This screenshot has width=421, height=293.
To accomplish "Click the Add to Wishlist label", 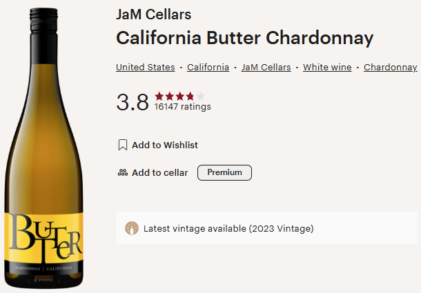I will 165,145.
